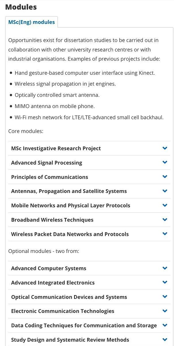
Task: Click chevron next to Antennas, Propagation and Satellite Systems
Action: pyautogui.click(x=165, y=191)
